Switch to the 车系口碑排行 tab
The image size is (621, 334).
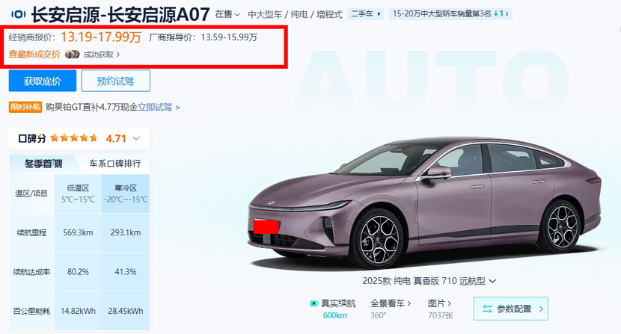coord(115,164)
